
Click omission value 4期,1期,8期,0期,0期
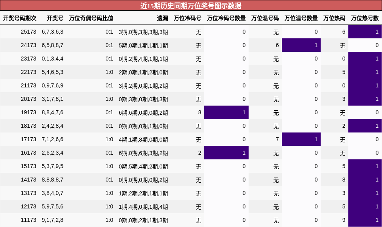[143, 140]
